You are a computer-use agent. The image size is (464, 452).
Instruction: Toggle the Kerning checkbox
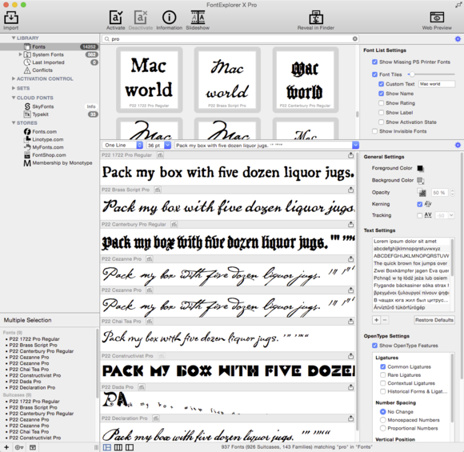(x=420, y=204)
